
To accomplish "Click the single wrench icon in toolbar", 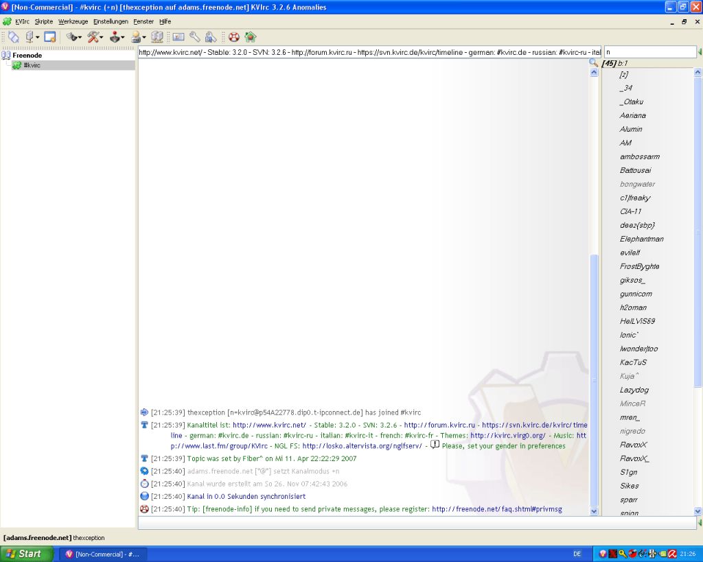I will pos(195,37).
